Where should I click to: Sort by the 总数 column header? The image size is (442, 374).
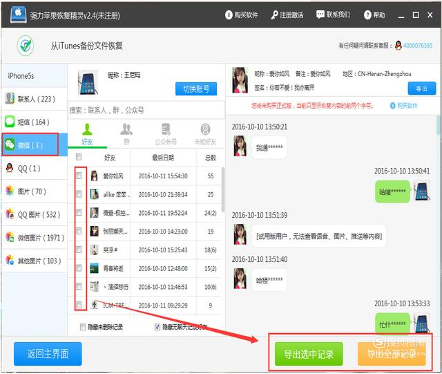(210, 158)
